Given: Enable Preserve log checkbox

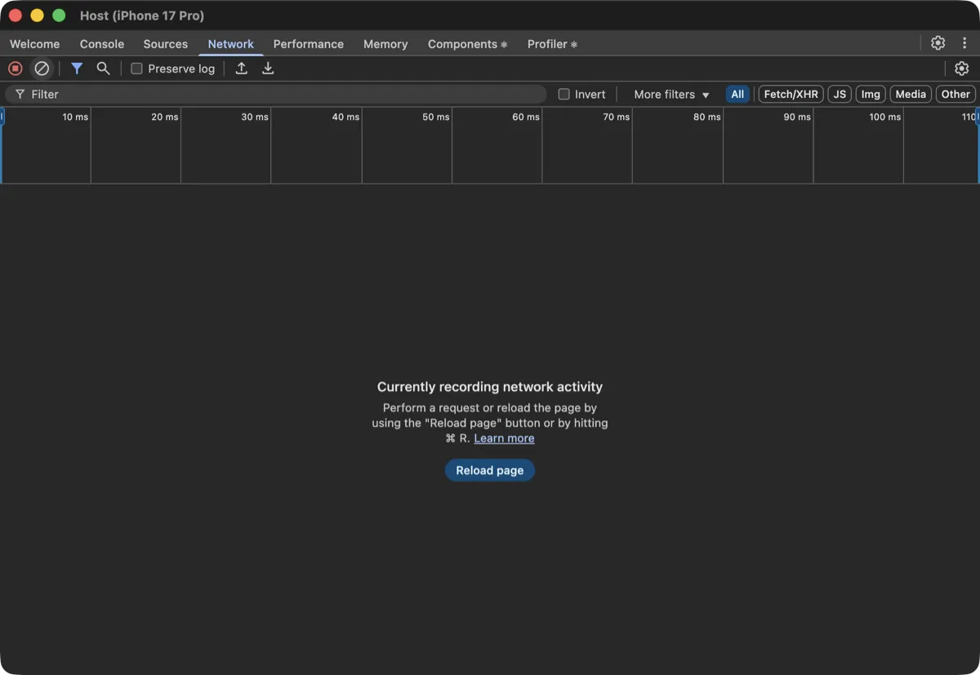Looking at the screenshot, I should tap(136, 69).
